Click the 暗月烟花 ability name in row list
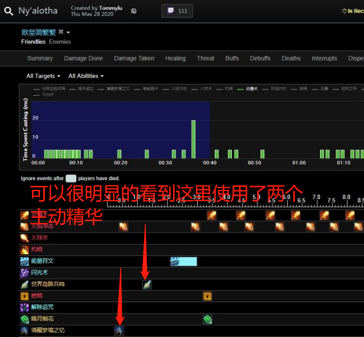Screen dimensions: 364x337 [x=42, y=319]
